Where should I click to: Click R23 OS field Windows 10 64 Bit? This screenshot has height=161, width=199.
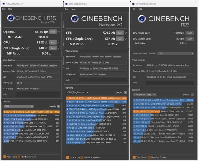tap(170, 77)
